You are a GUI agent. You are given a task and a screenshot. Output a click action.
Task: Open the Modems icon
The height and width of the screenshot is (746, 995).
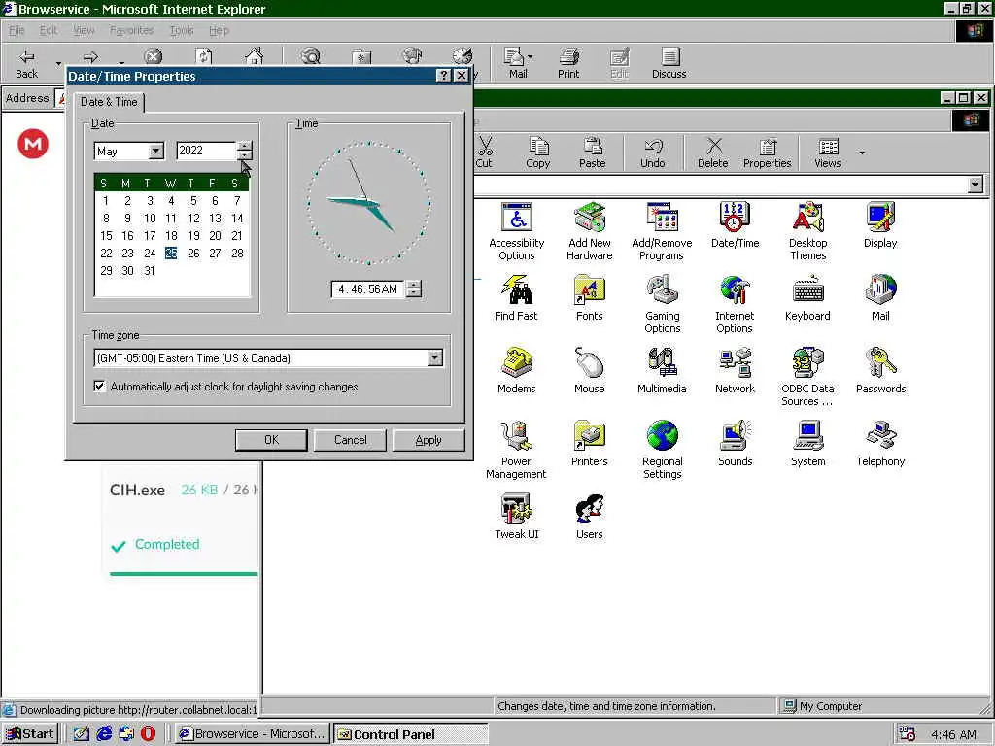(517, 371)
